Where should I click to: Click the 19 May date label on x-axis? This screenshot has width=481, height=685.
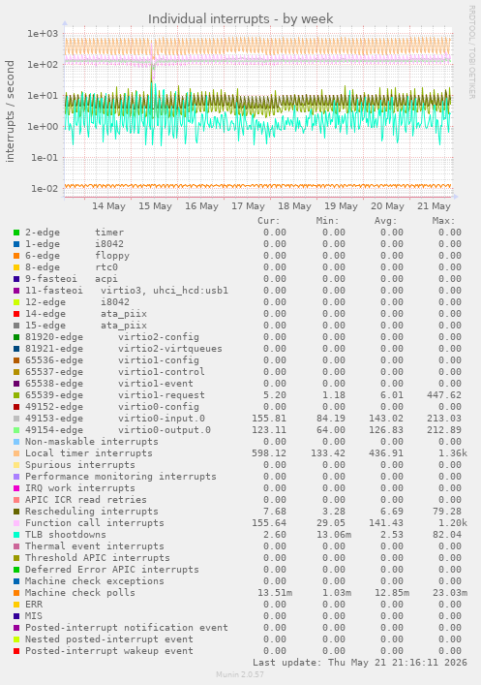pyautogui.click(x=341, y=206)
